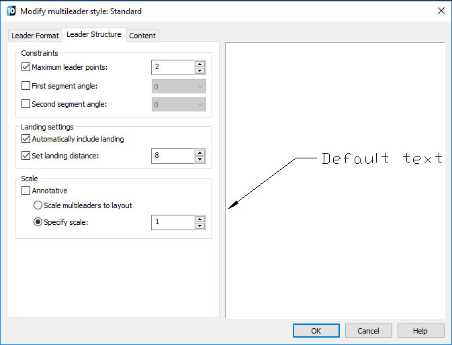Confirm changes with the OK button
Screen dimensions: 452x345
coord(316,331)
